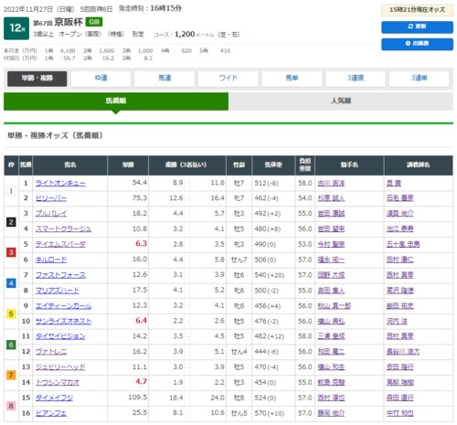Open the 出馬表 race card button
The width and height of the screenshot is (457, 425).
417,44
